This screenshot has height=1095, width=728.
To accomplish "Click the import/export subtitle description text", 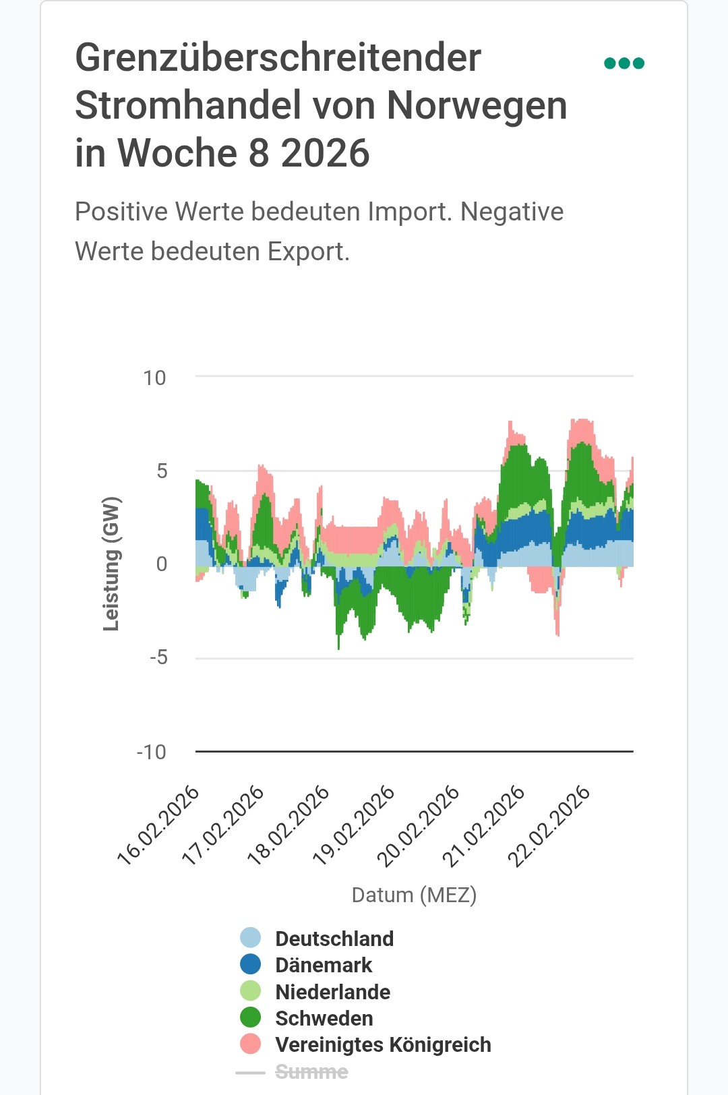I will pos(319,231).
